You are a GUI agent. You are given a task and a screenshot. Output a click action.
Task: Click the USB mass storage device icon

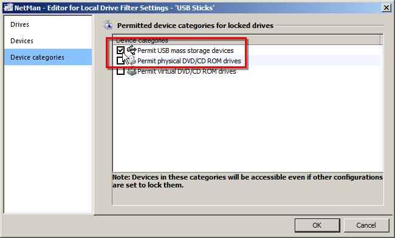click(131, 50)
